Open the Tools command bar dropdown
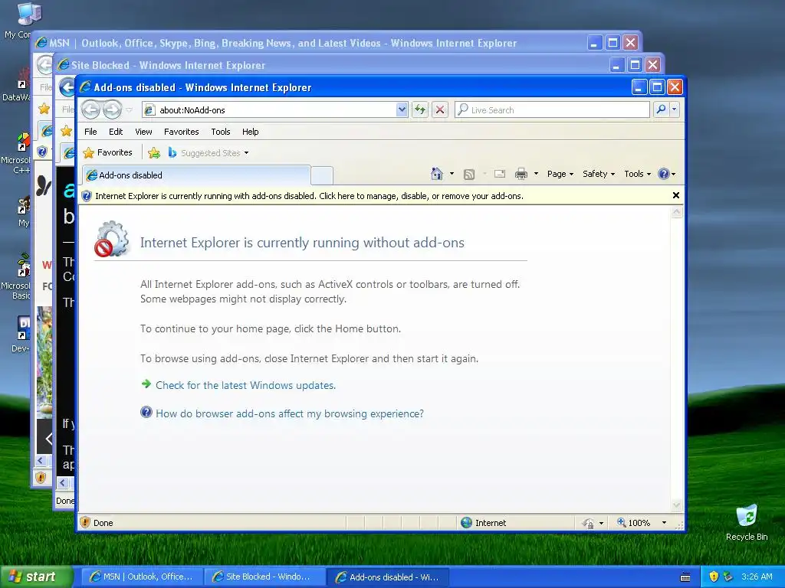785x588 pixels. pyautogui.click(x=637, y=174)
